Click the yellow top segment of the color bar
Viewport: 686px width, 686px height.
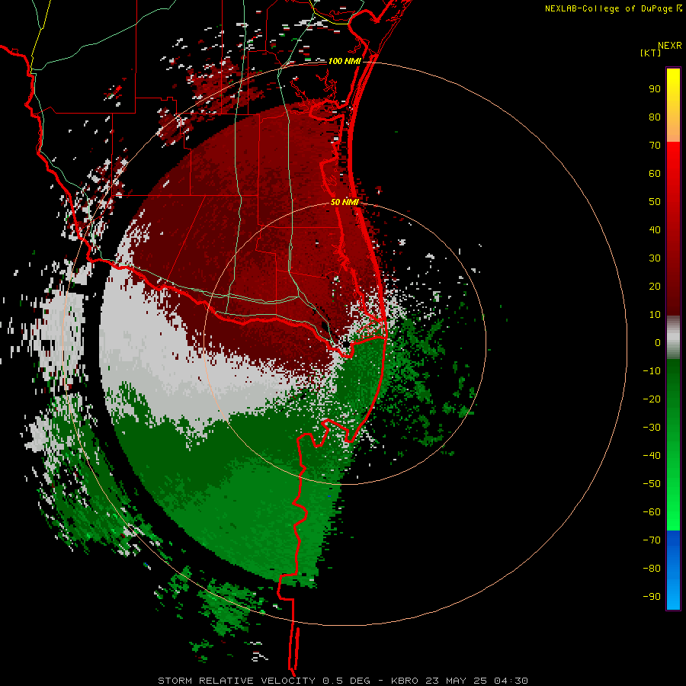[673, 105]
